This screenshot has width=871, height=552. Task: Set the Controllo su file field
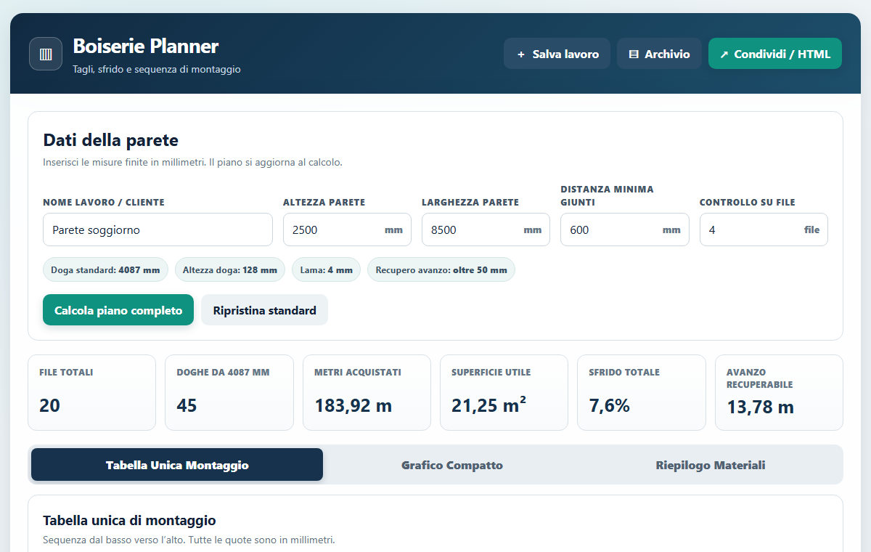point(764,230)
